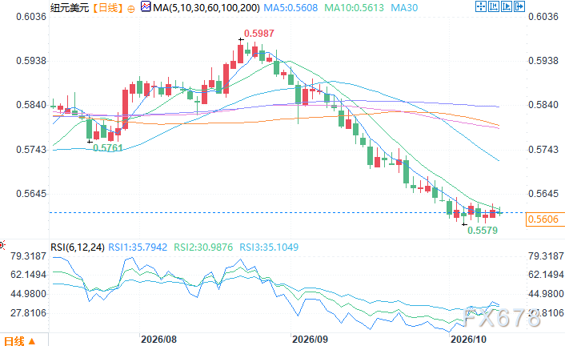Click the 2026/08 date axis label

(158, 340)
